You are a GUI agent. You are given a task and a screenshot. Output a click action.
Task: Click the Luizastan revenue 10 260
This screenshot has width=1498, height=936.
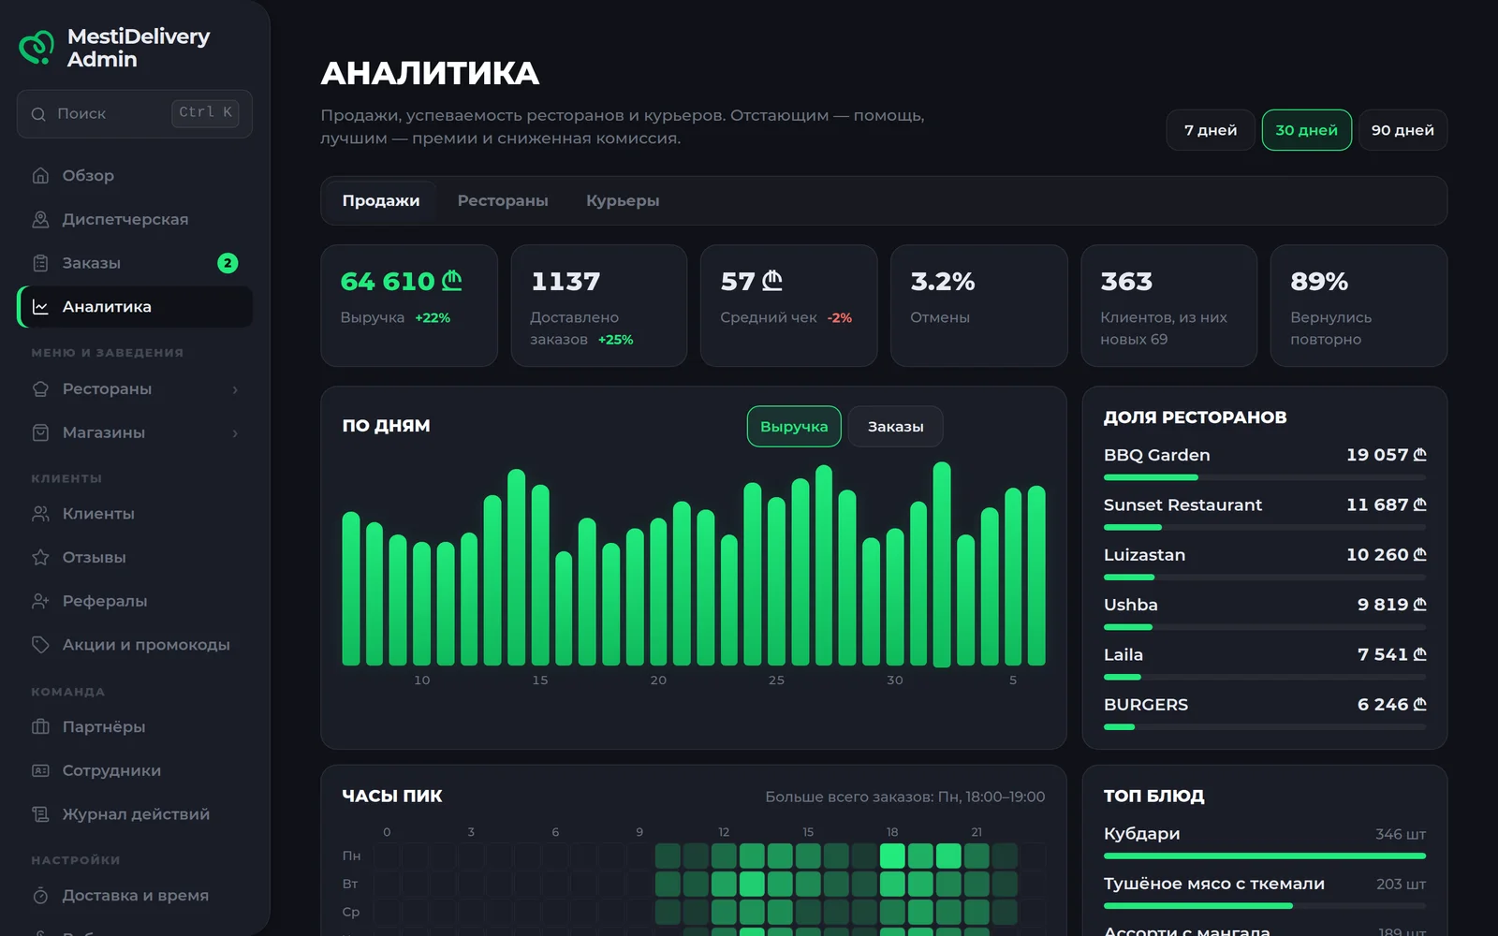tap(1386, 555)
